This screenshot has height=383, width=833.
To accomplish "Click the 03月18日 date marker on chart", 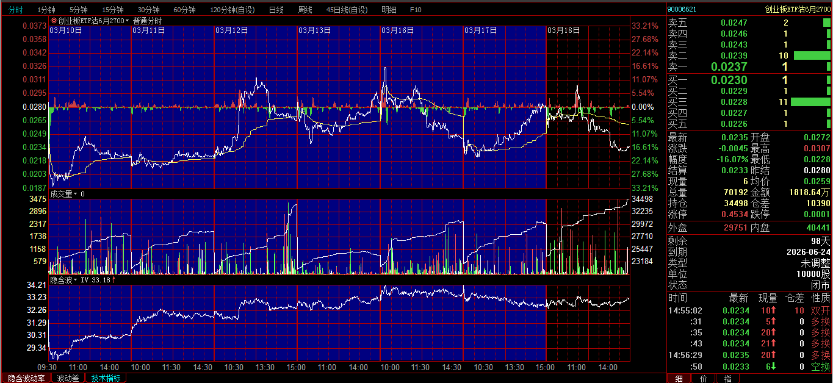I will click(564, 29).
